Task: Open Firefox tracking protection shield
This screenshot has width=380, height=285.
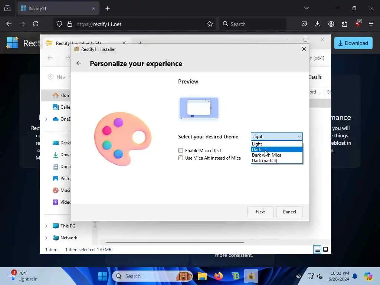Action: click(59, 24)
